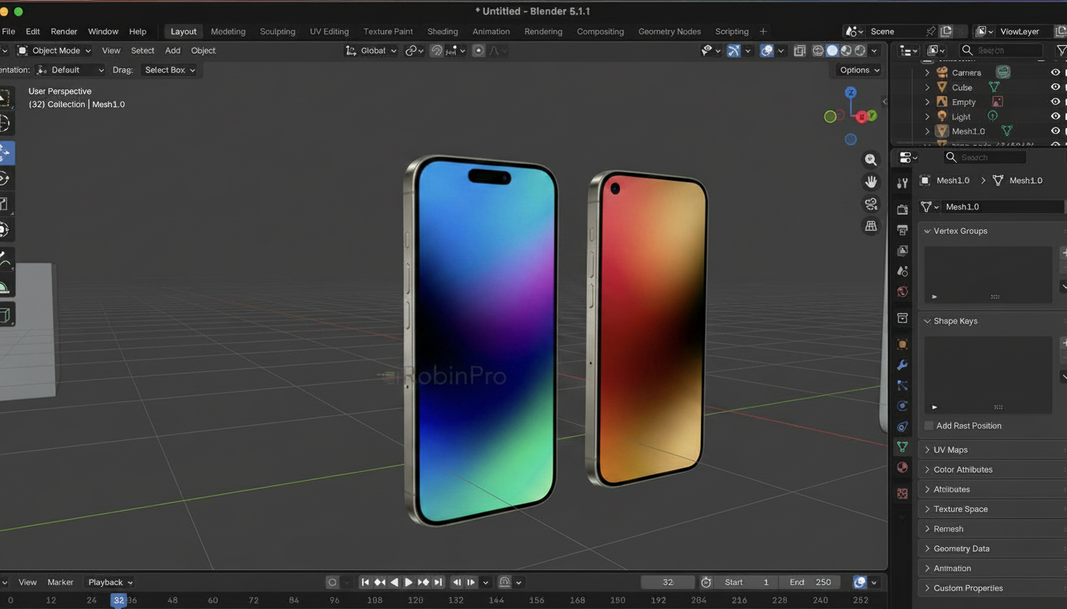
Task: Expand the Geometry Data panel
Action: coord(961,549)
